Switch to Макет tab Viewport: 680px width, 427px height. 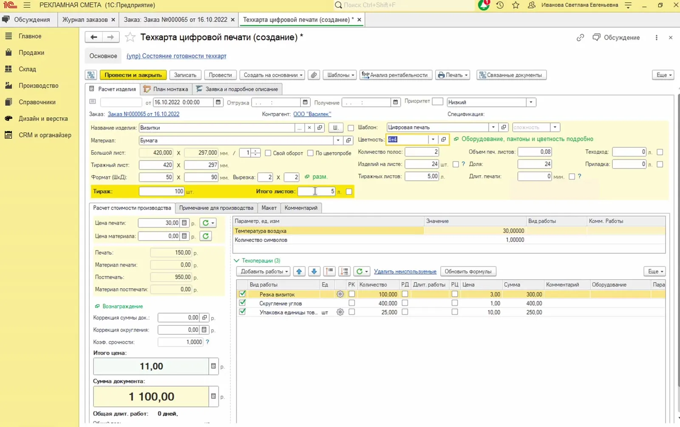click(x=269, y=208)
